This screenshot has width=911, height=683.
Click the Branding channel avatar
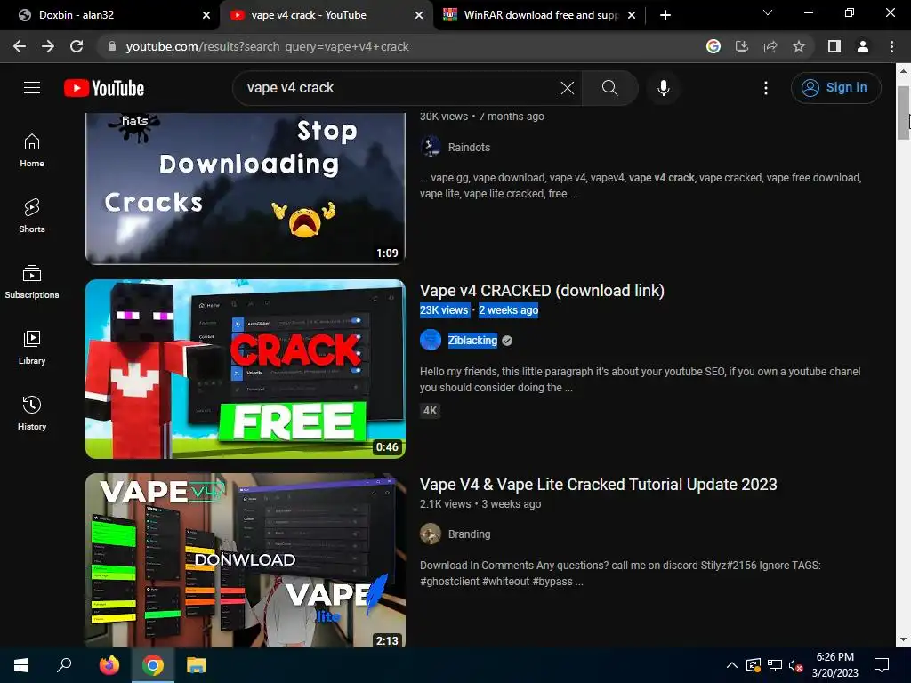pos(431,534)
